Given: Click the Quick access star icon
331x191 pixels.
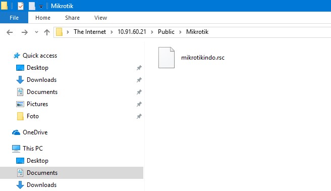Looking at the screenshot, I should pyautogui.click(x=17, y=56).
